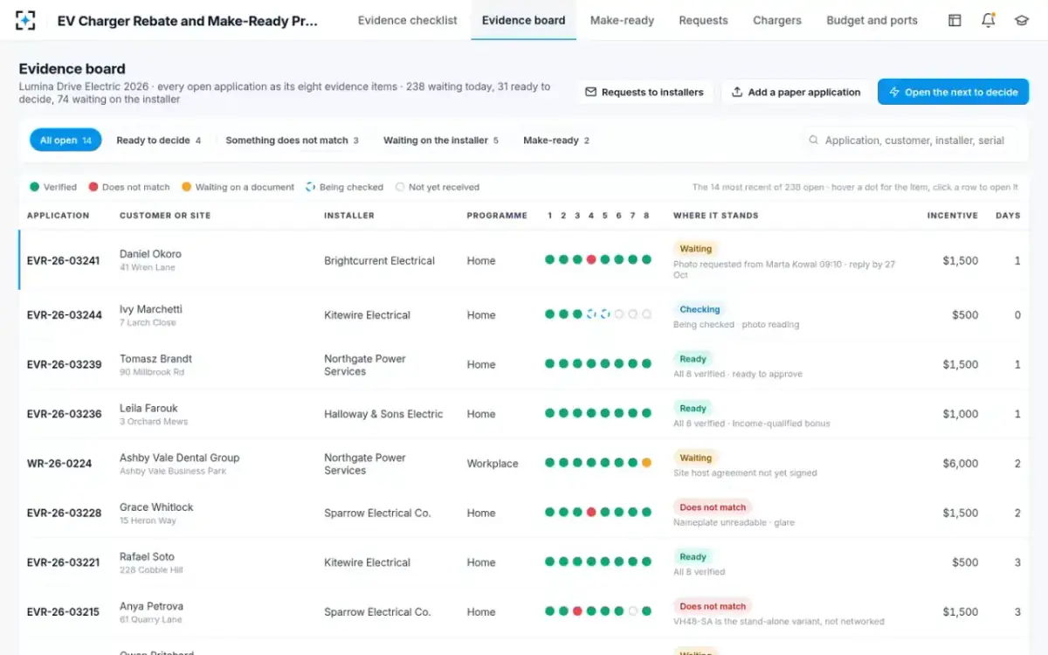The height and width of the screenshot is (655, 1048).
Task: Click the Checking badge for Ivy Marchetti
Action: pos(700,309)
